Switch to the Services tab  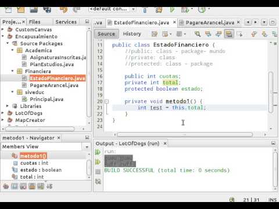click(x=66, y=22)
